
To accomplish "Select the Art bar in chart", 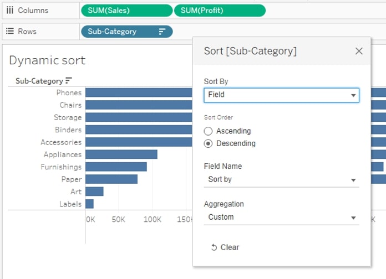I will tap(94, 192).
